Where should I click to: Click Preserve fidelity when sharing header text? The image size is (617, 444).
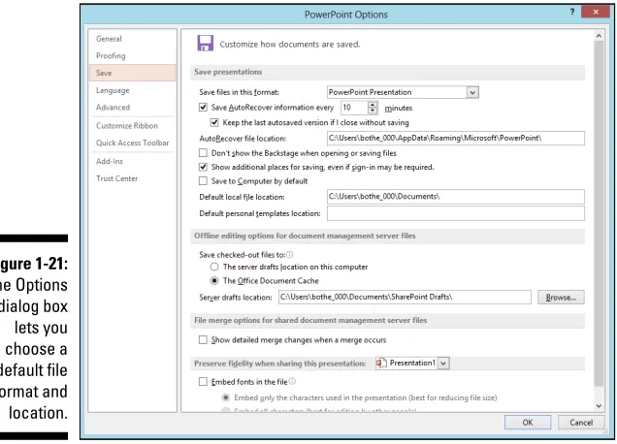[279, 364]
